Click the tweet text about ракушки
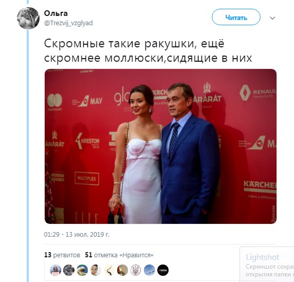This screenshot has height=282, width=294. (148, 51)
